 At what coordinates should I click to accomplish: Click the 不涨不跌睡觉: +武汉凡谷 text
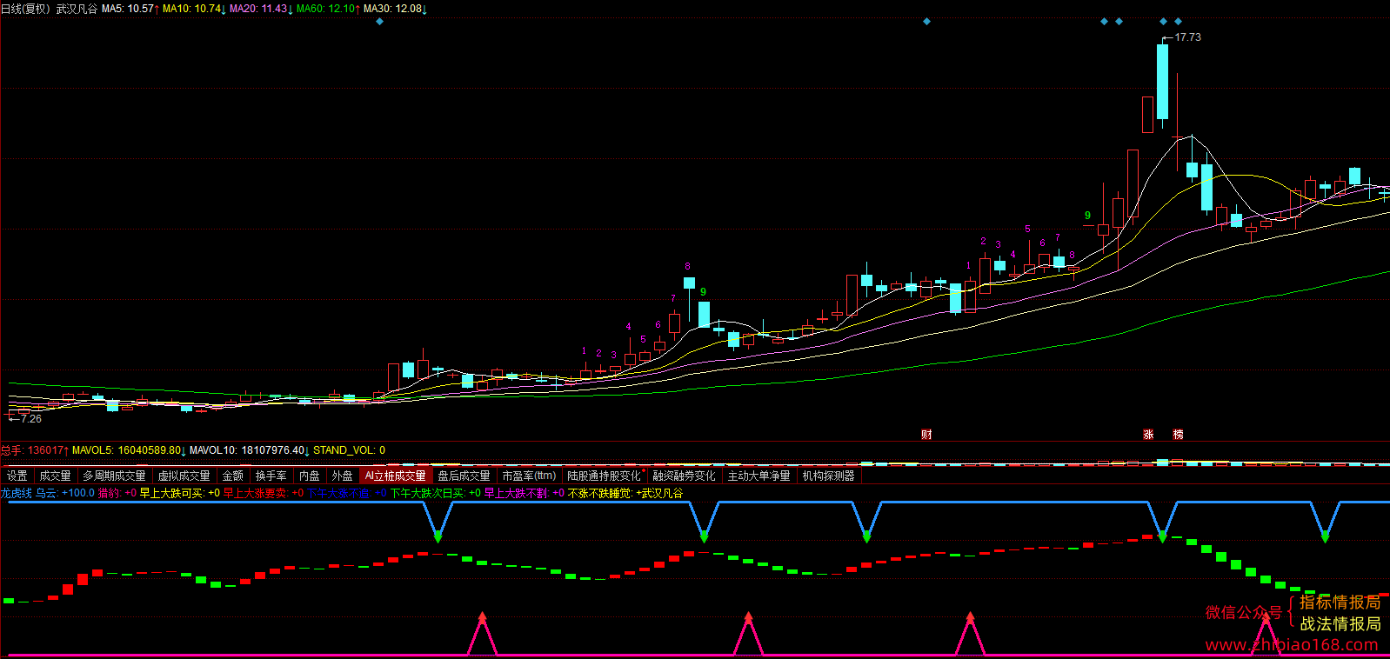coord(625,493)
